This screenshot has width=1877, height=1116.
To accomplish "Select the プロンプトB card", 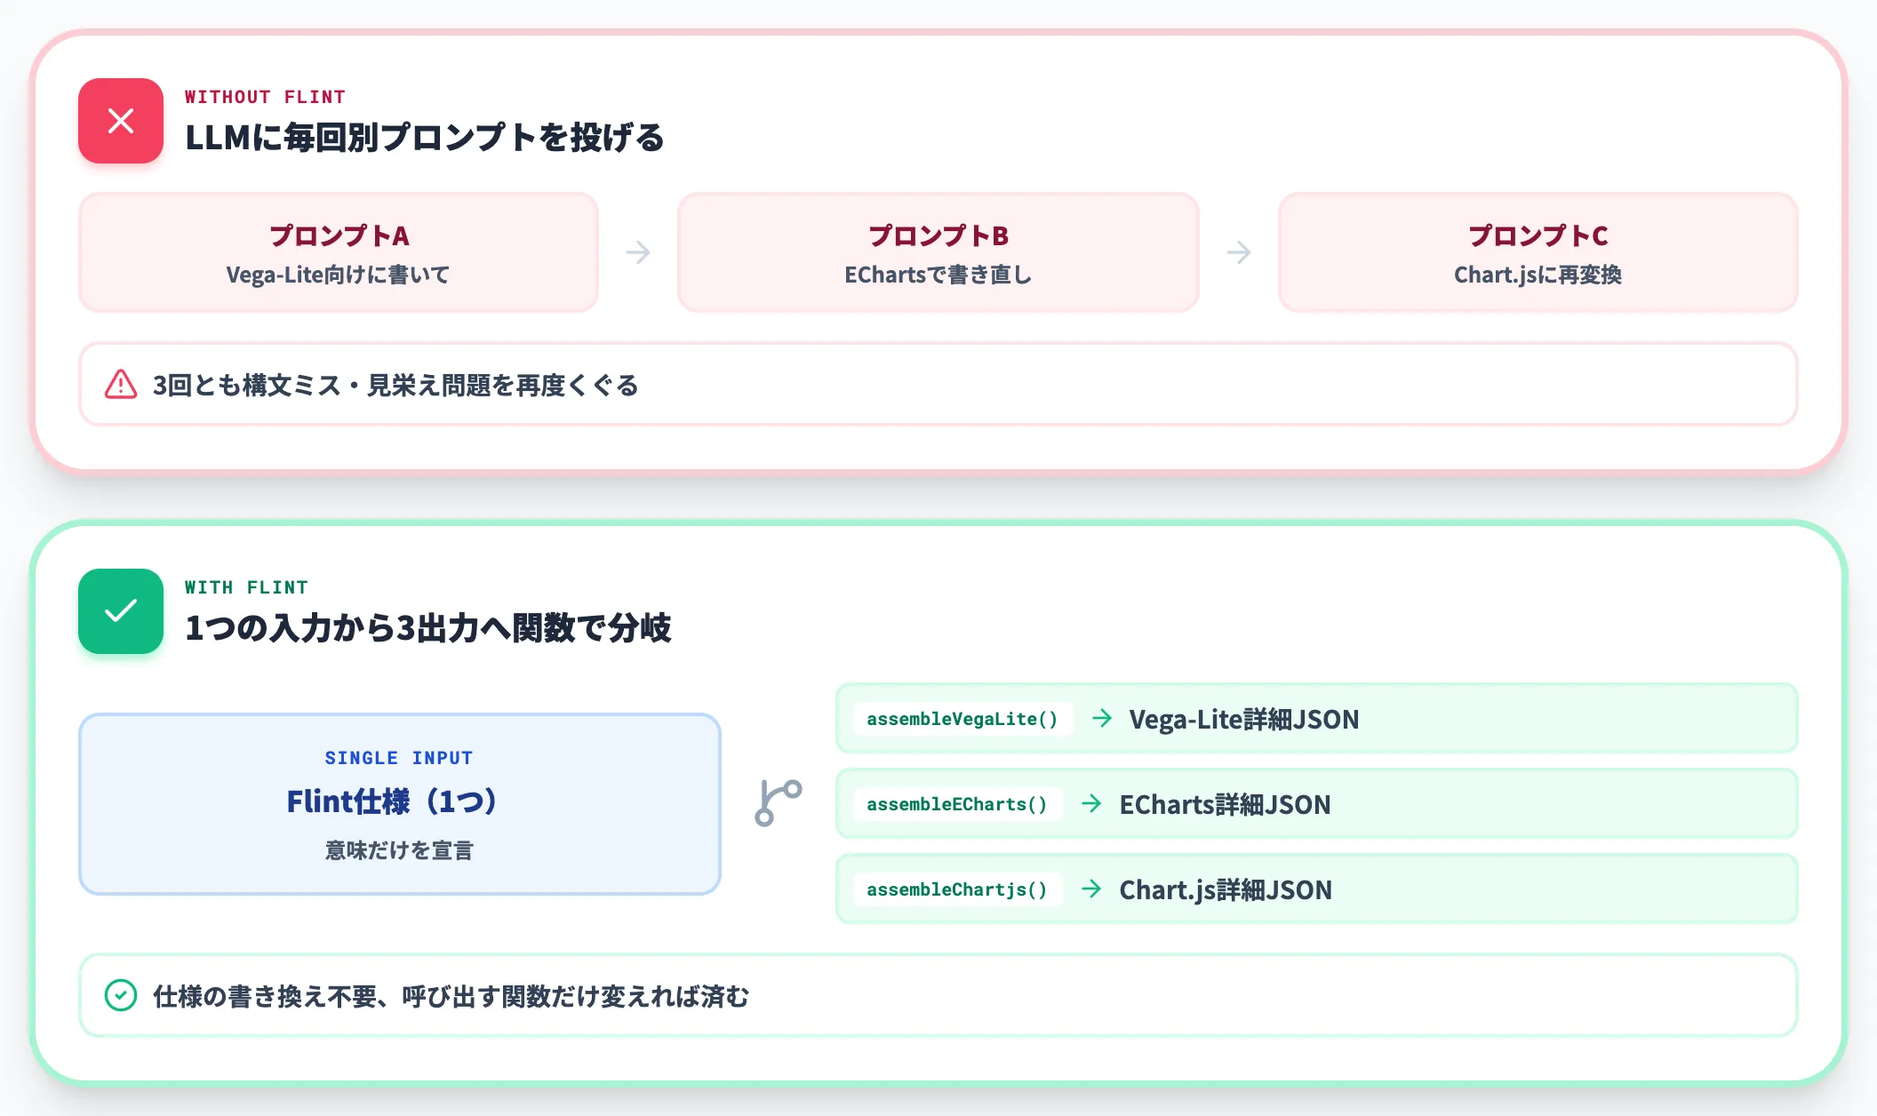I will 938,252.
